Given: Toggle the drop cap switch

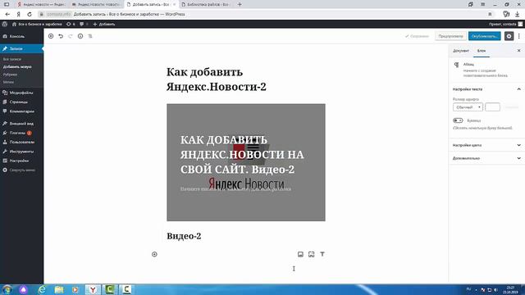Looking at the screenshot, I should pos(458,120).
